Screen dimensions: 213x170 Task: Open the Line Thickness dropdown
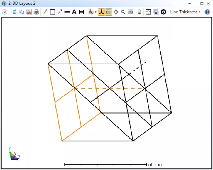(185, 12)
